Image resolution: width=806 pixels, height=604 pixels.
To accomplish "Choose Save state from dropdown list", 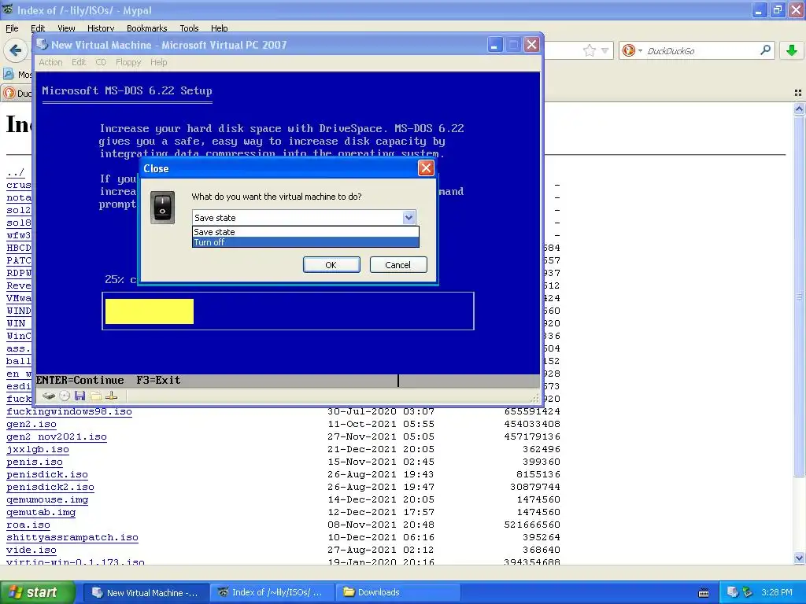I will pos(306,232).
